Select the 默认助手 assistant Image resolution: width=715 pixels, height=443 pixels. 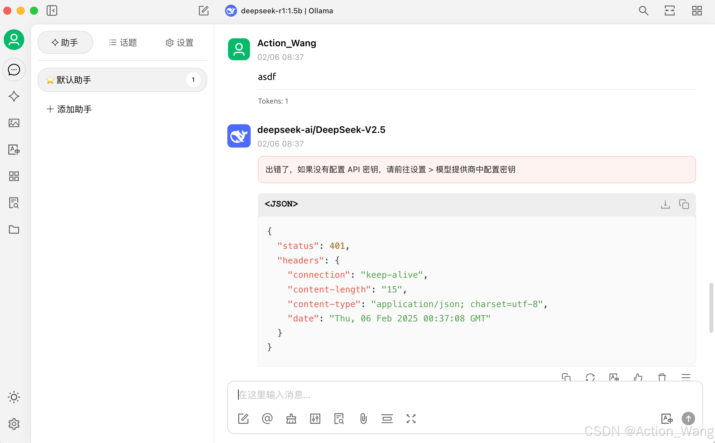[x=122, y=80]
